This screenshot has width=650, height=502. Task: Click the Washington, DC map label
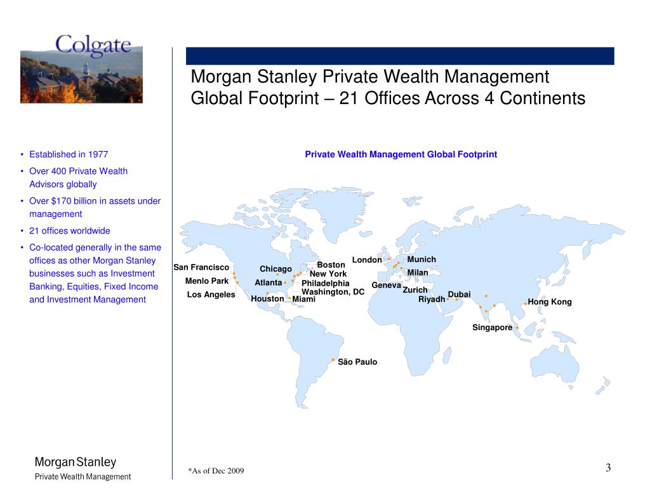pos(333,292)
